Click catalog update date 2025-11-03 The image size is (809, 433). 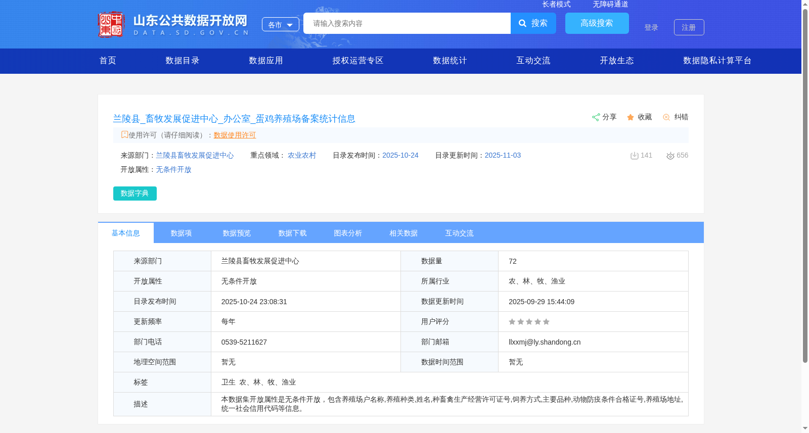point(503,156)
